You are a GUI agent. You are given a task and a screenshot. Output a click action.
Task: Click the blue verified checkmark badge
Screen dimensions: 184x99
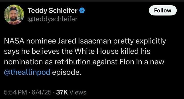(x=82, y=10)
